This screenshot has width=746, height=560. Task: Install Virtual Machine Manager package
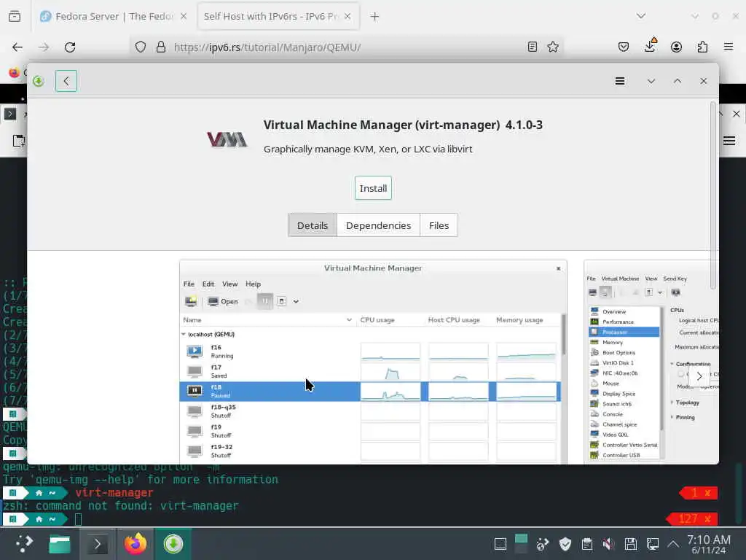pyautogui.click(x=373, y=188)
